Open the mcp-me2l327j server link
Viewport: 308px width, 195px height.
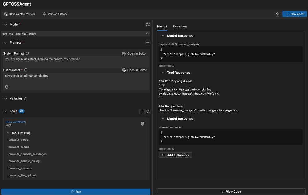pyautogui.click(x=16, y=122)
